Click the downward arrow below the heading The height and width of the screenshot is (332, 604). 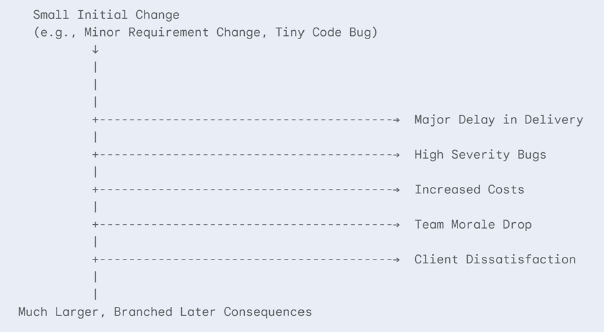click(x=95, y=49)
